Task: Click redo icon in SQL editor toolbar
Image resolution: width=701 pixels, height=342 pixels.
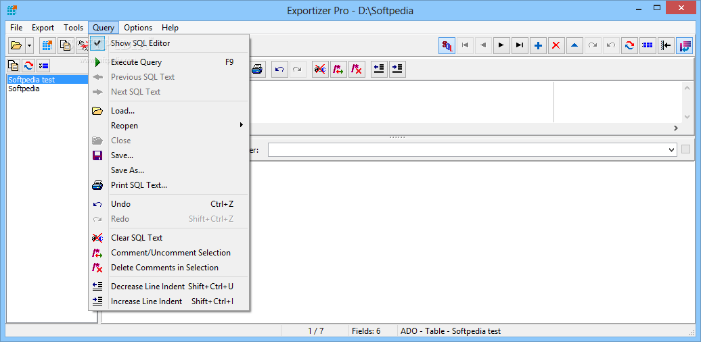Action: [x=296, y=69]
